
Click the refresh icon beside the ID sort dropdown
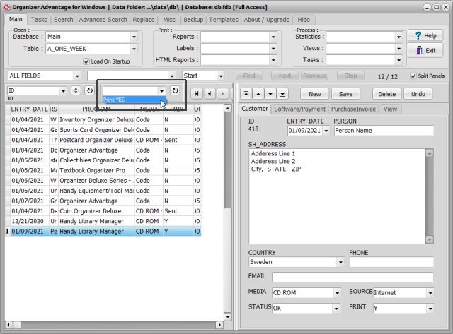pos(90,90)
